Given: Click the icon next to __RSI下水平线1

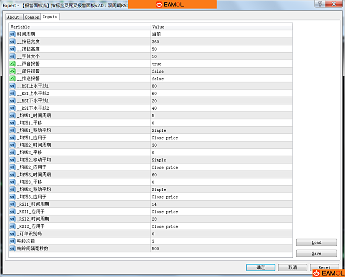Looking at the screenshot, I should (12, 101).
